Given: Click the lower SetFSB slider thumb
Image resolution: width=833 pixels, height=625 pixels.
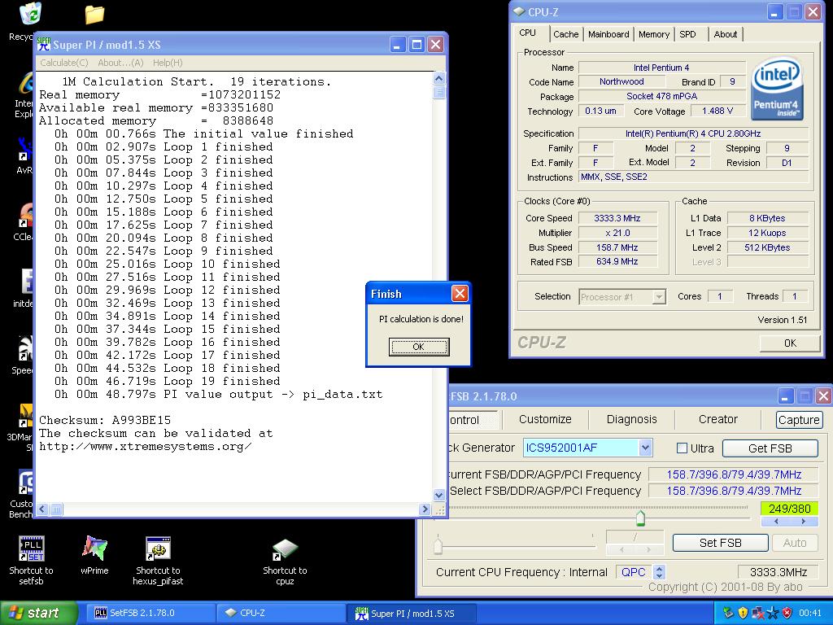Looking at the screenshot, I should pyautogui.click(x=438, y=546).
